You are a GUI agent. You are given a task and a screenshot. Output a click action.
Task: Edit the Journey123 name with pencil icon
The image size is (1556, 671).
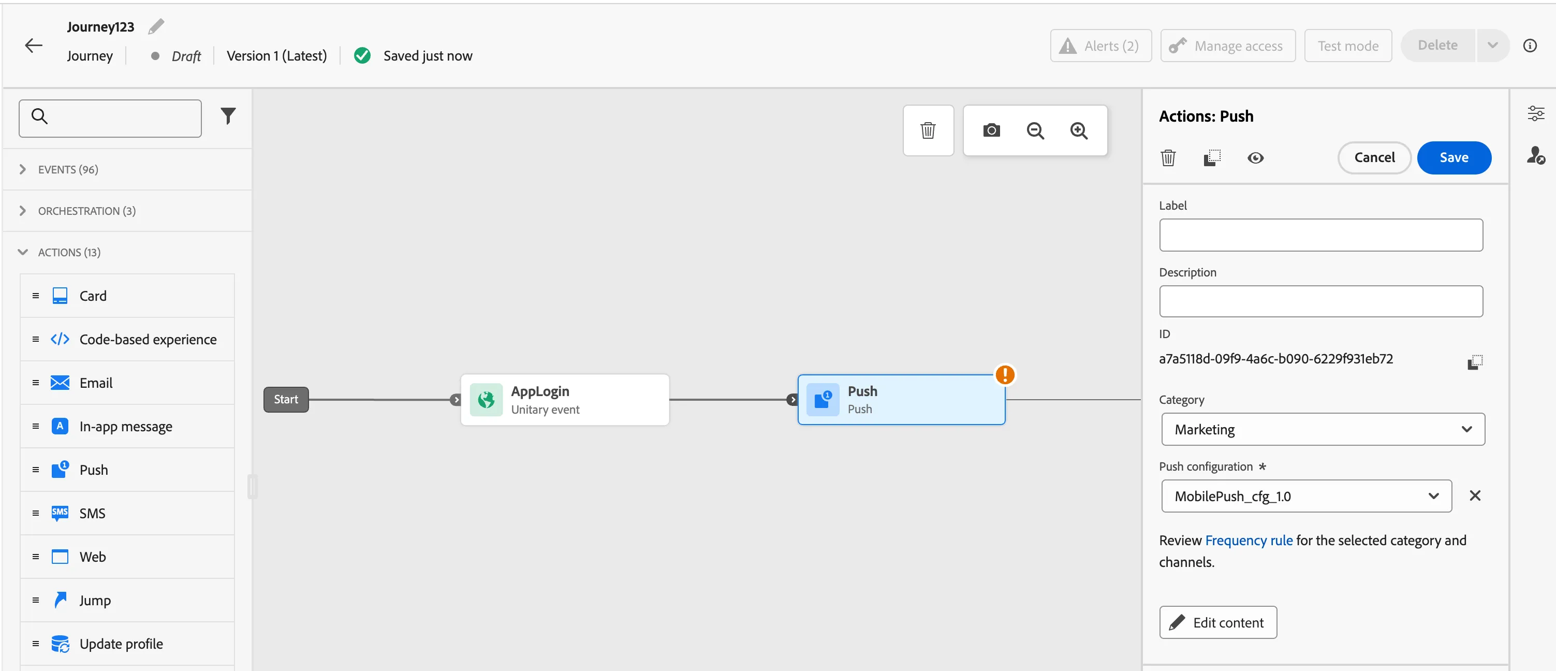click(x=156, y=26)
